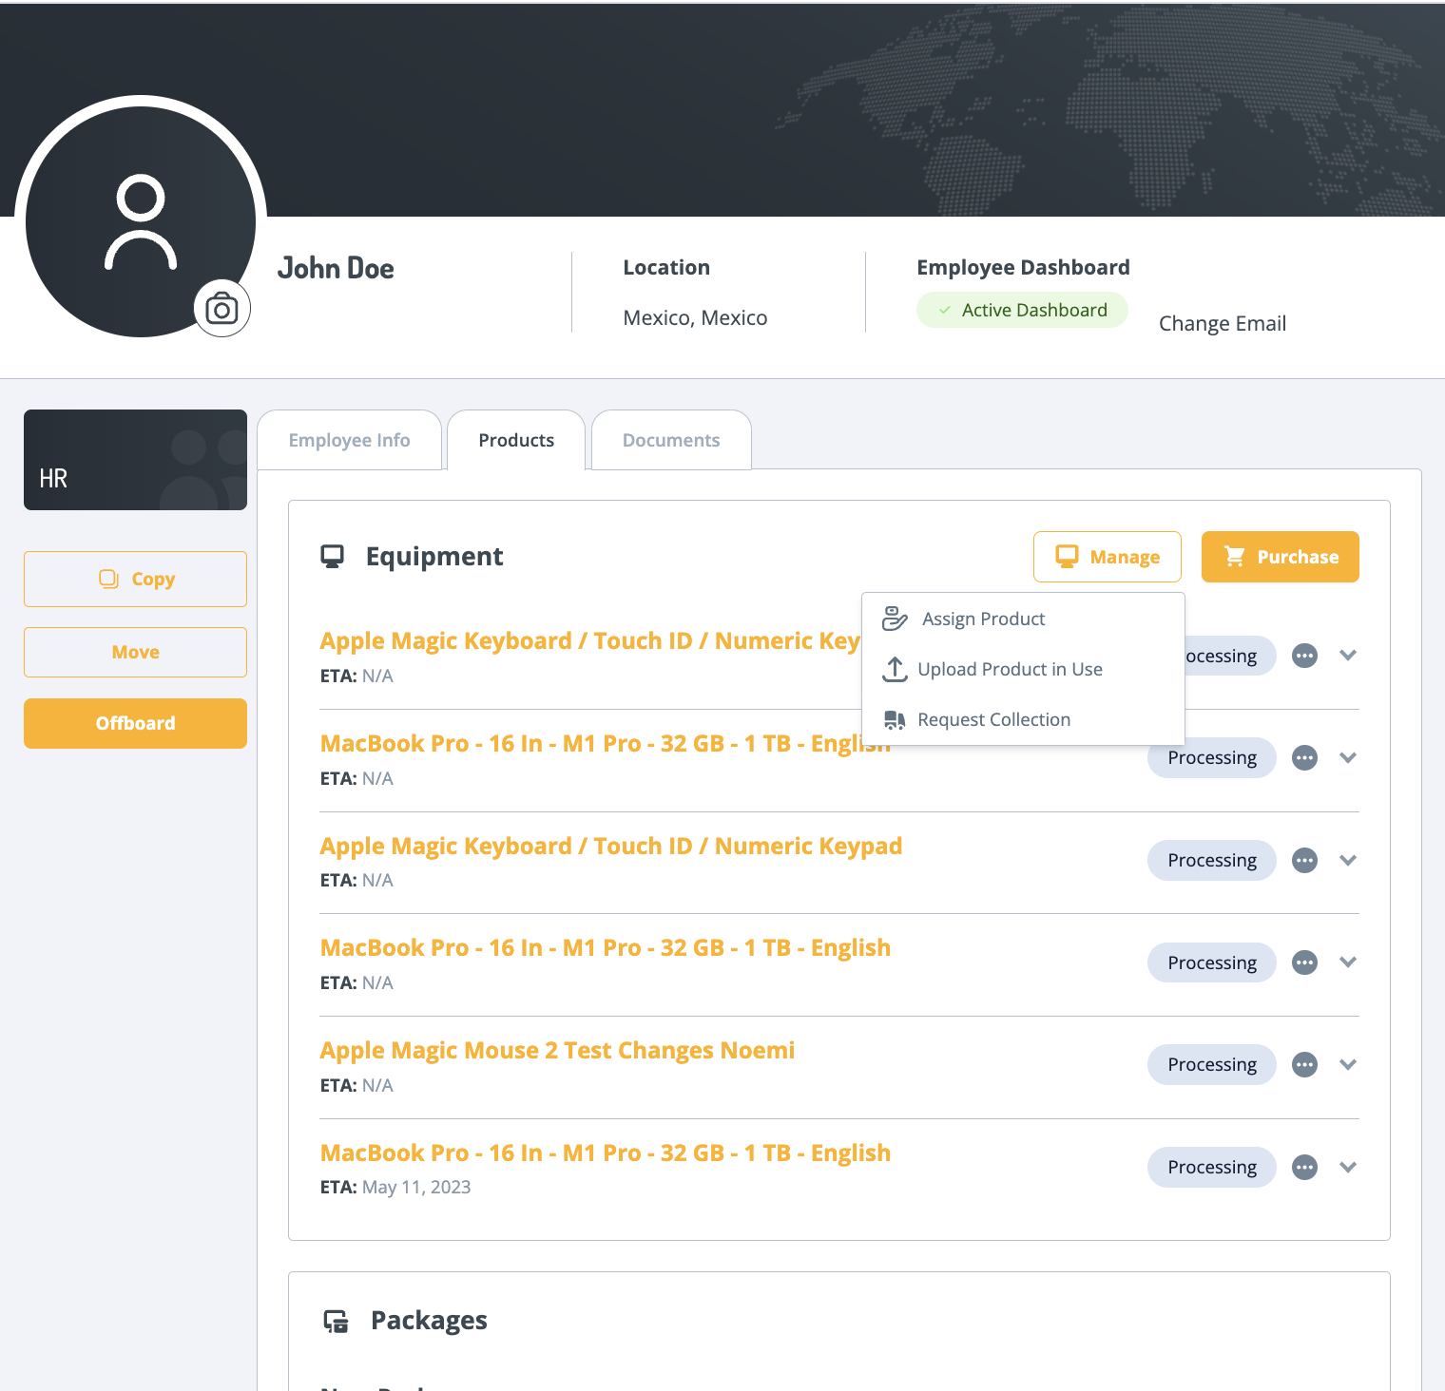
Task: Click the Copy button in sidebar
Action: (135, 580)
